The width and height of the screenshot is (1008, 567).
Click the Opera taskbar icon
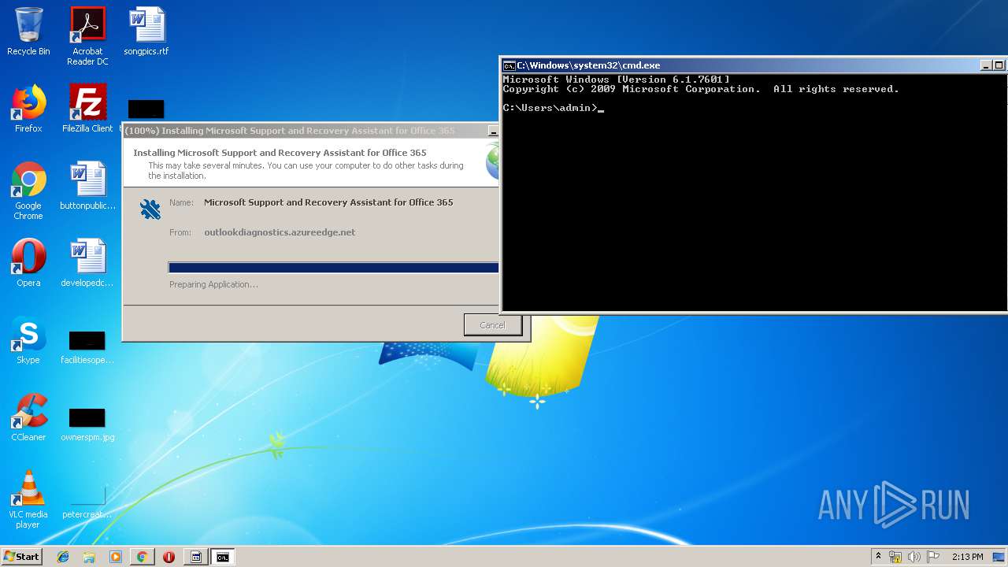tap(169, 557)
